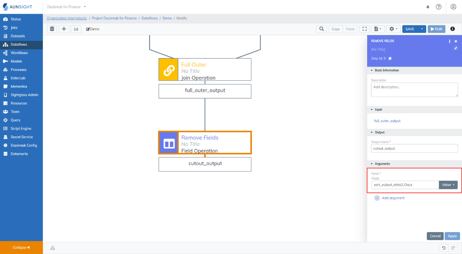Image resolution: width=462 pixels, height=254 pixels.
Task: Open notifications bell icon
Action: 428,7
